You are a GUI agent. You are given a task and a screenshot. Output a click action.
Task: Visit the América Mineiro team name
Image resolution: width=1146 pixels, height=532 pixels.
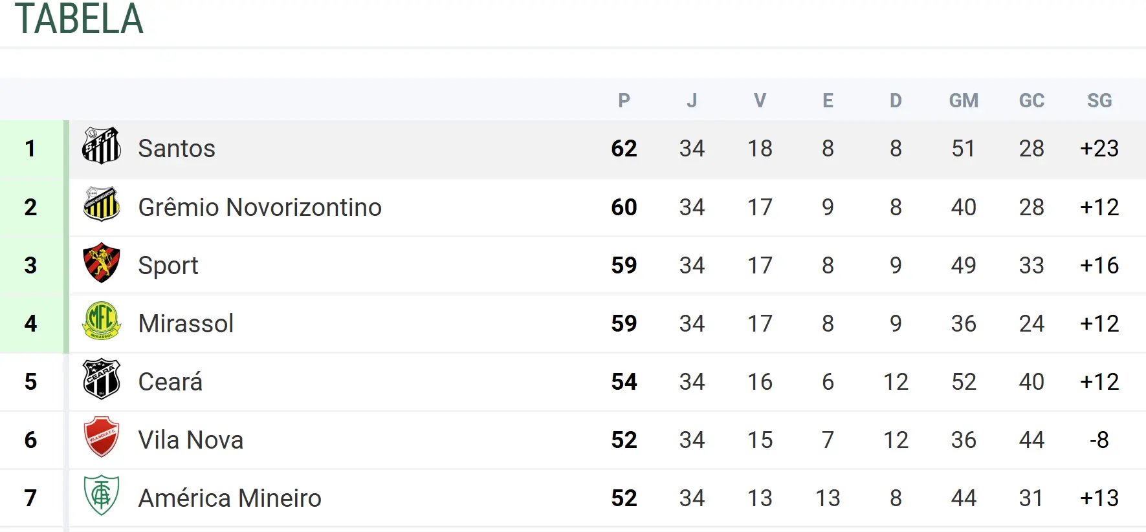pyautogui.click(x=230, y=498)
